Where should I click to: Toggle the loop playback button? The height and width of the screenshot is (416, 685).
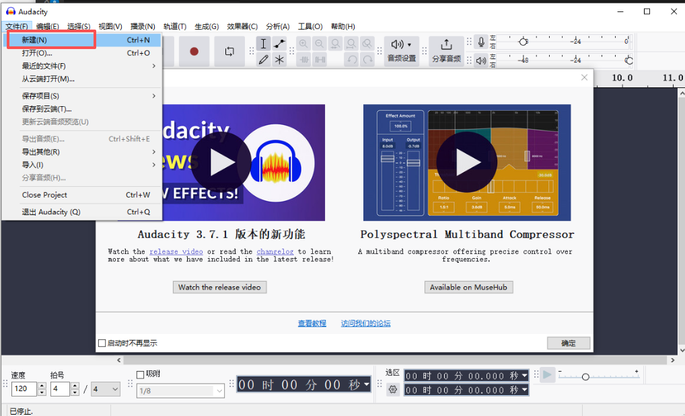pos(229,52)
